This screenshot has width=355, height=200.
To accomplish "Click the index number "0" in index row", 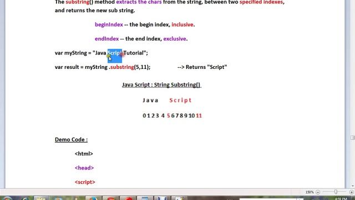I will [144, 116].
